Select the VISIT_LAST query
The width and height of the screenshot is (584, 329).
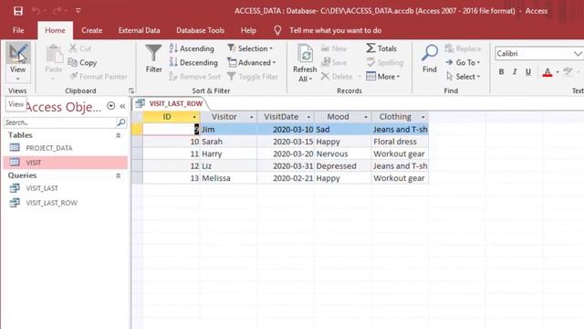tap(42, 188)
